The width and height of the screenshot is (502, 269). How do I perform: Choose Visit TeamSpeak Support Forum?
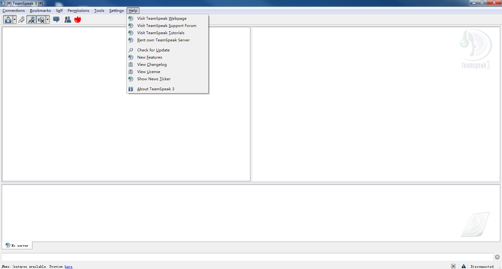[166, 26]
